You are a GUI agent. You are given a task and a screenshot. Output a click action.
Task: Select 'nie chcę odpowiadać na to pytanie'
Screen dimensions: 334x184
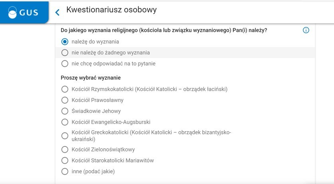(x=65, y=64)
